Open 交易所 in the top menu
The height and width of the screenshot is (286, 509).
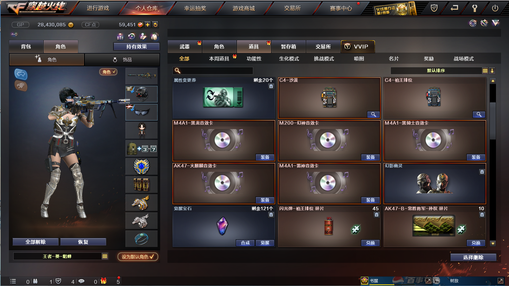[292, 8]
